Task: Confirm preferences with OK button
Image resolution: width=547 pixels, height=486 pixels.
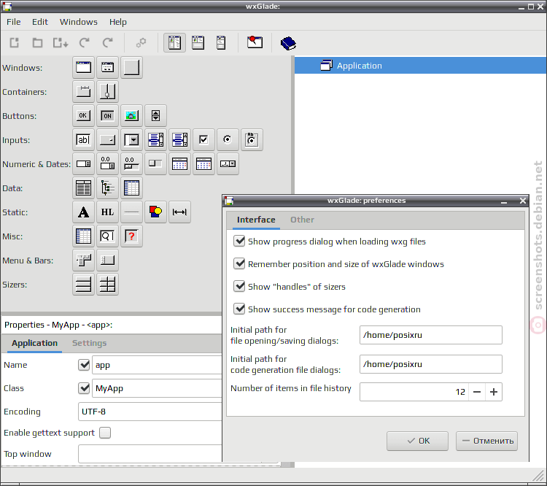Action: tap(417, 441)
